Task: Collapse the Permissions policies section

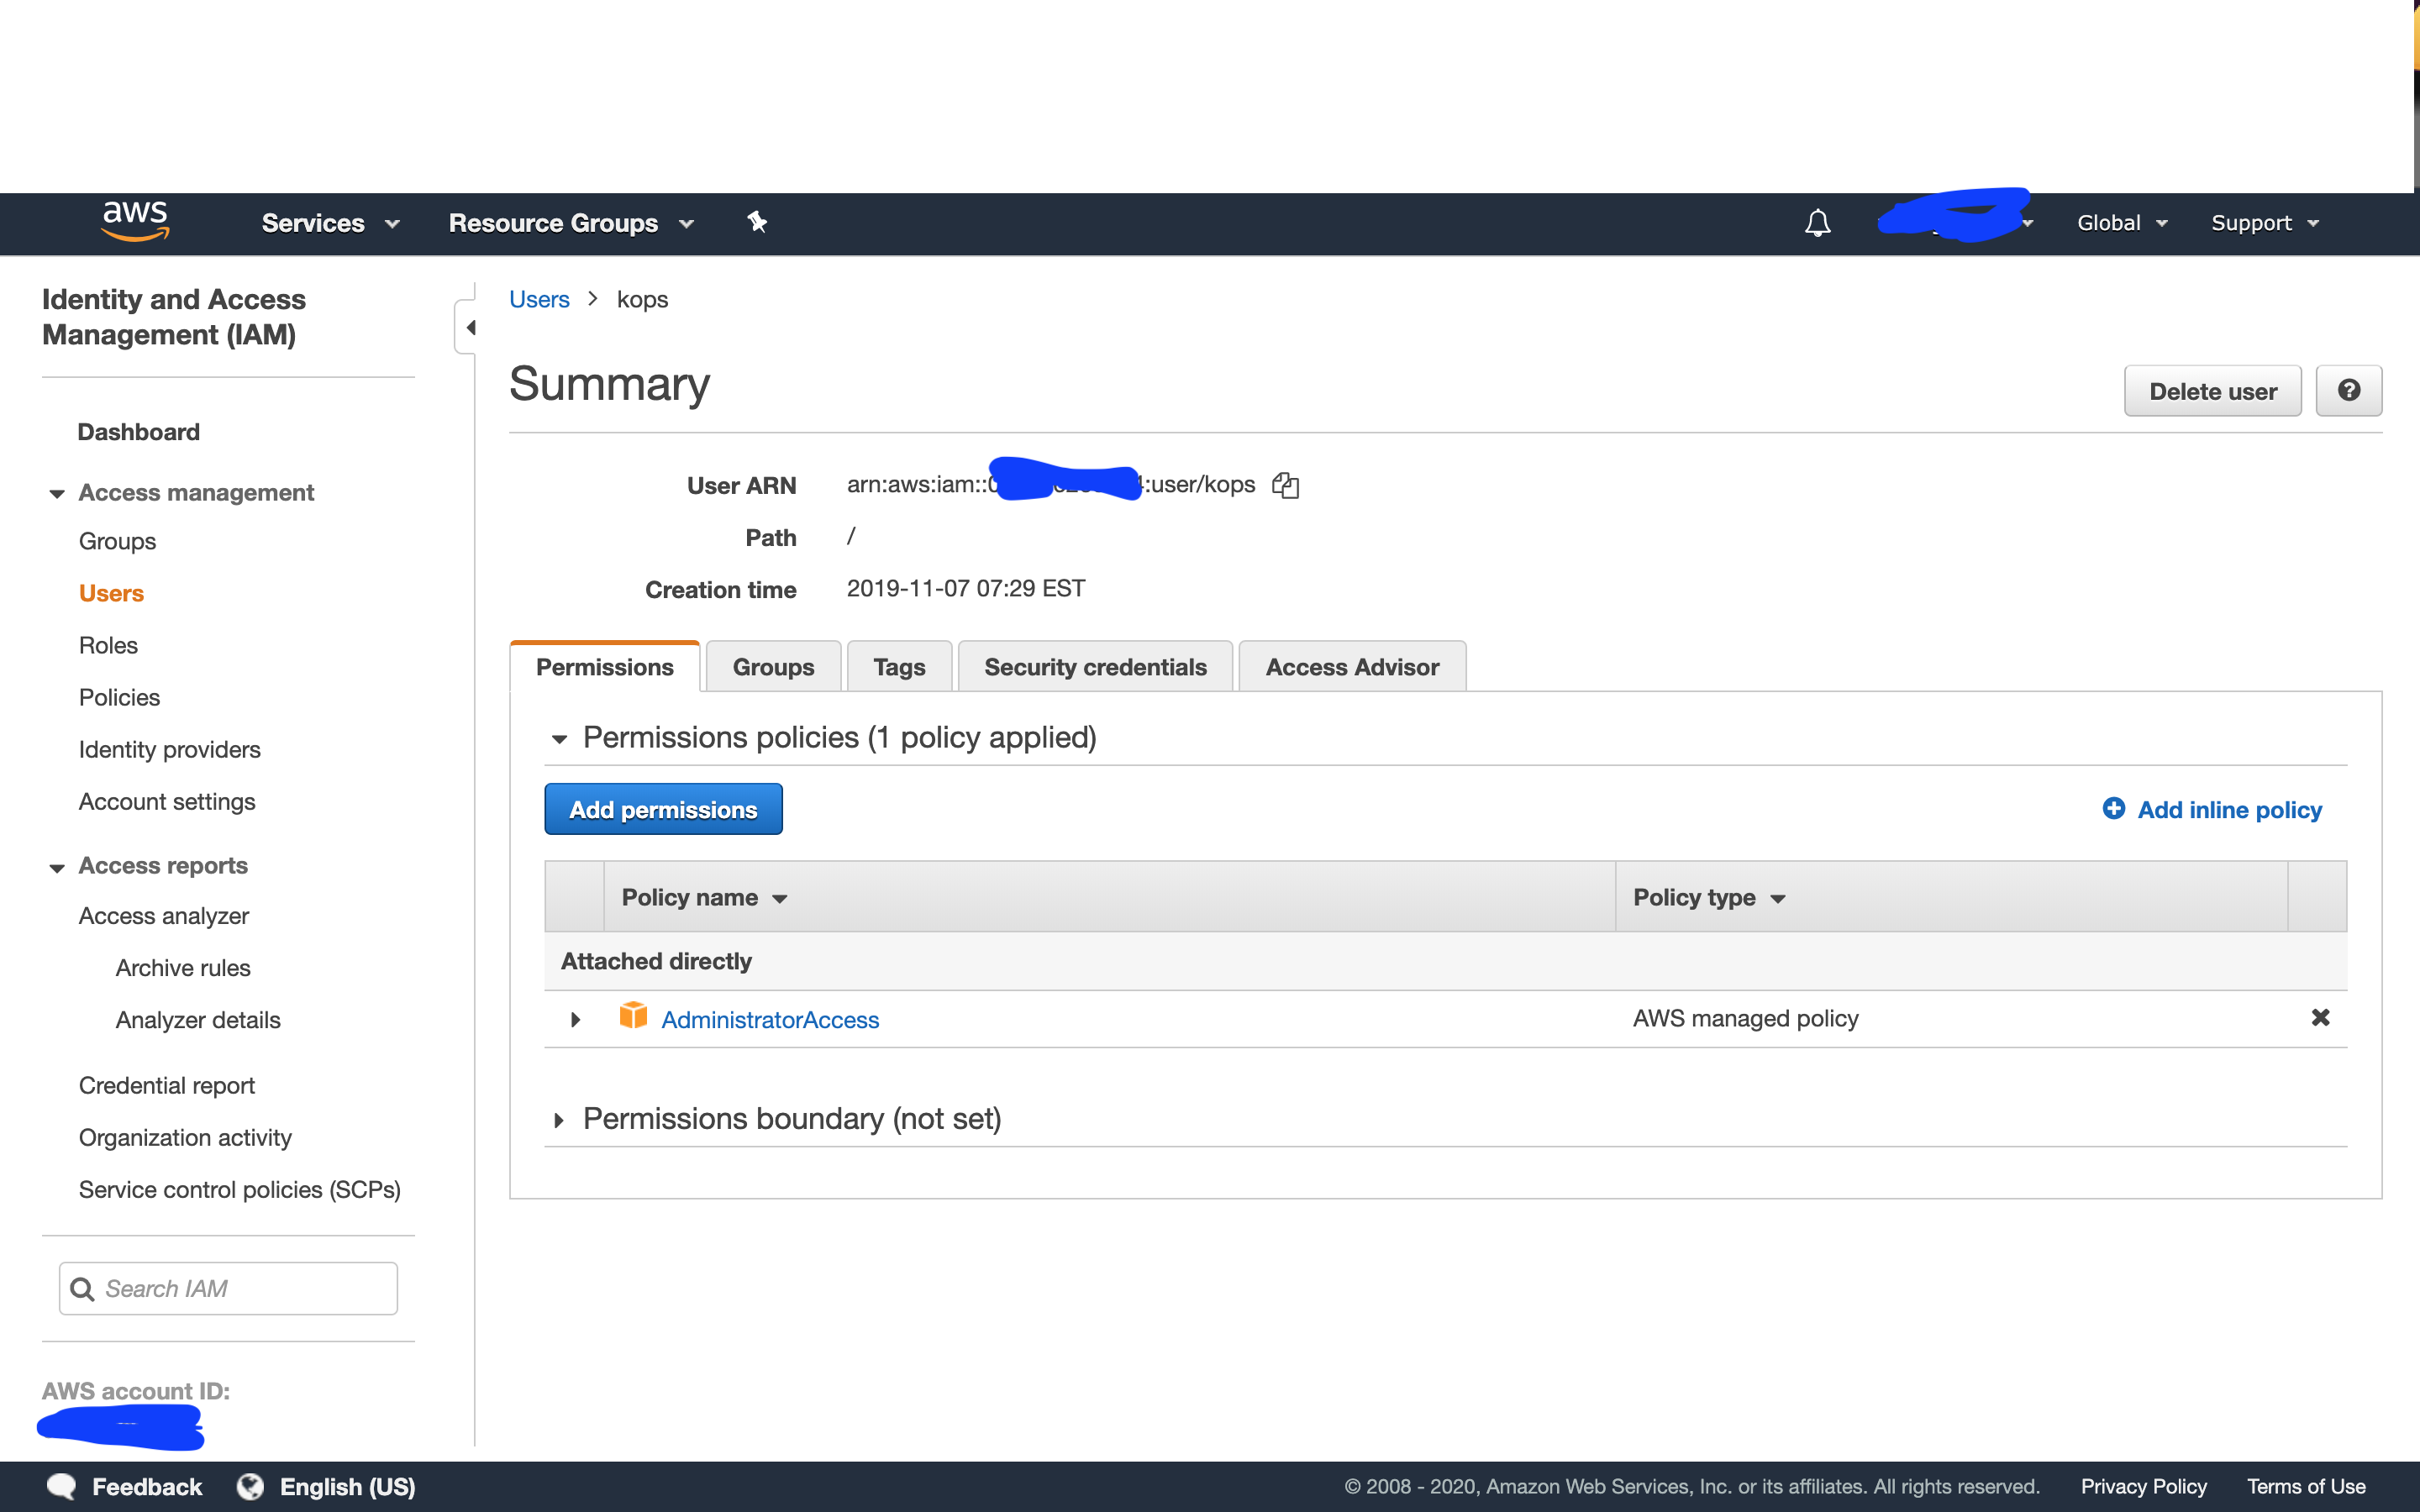Action: coord(559,739)
